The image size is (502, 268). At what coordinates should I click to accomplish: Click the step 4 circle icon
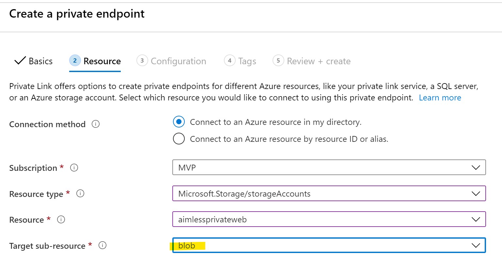229,60
